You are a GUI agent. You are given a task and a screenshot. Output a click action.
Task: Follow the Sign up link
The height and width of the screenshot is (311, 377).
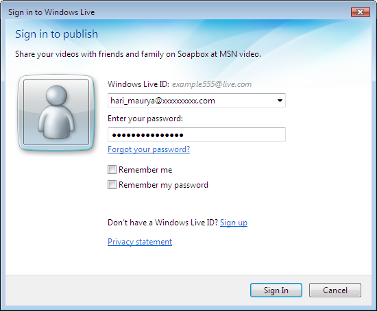click(234, 223)
